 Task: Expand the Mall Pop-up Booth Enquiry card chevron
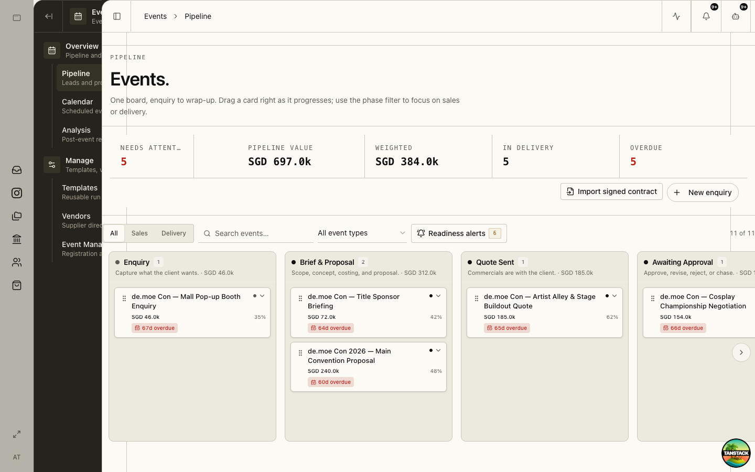pyautogui.click(x=262, y=296)
